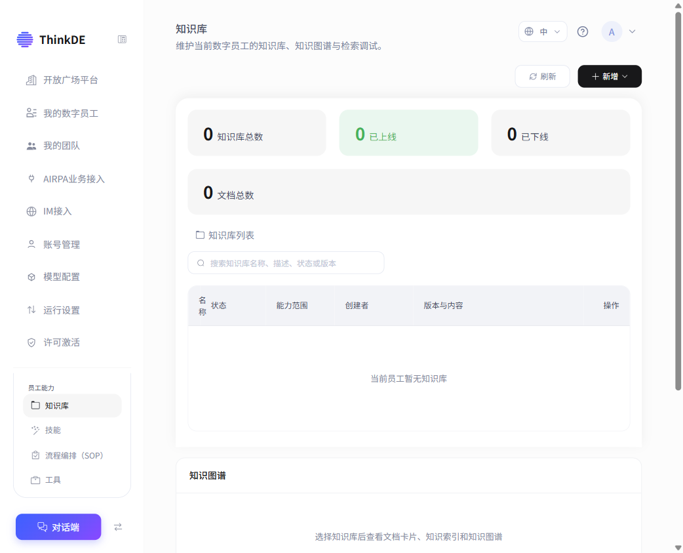The image size is (683, 553).
Task: Open the 新增 dropdown button
Action: point(610,76)
